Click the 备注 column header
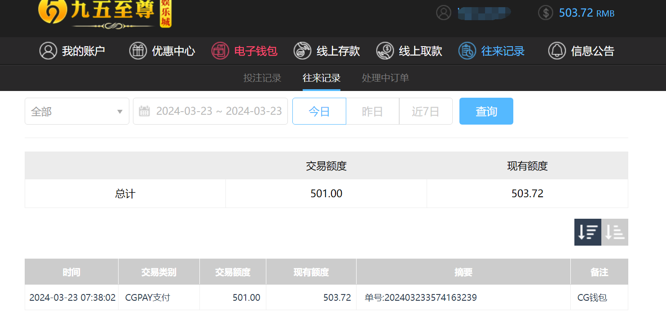Screen dimensions: 666x316 pyautogui.click(x=600, y=272)
